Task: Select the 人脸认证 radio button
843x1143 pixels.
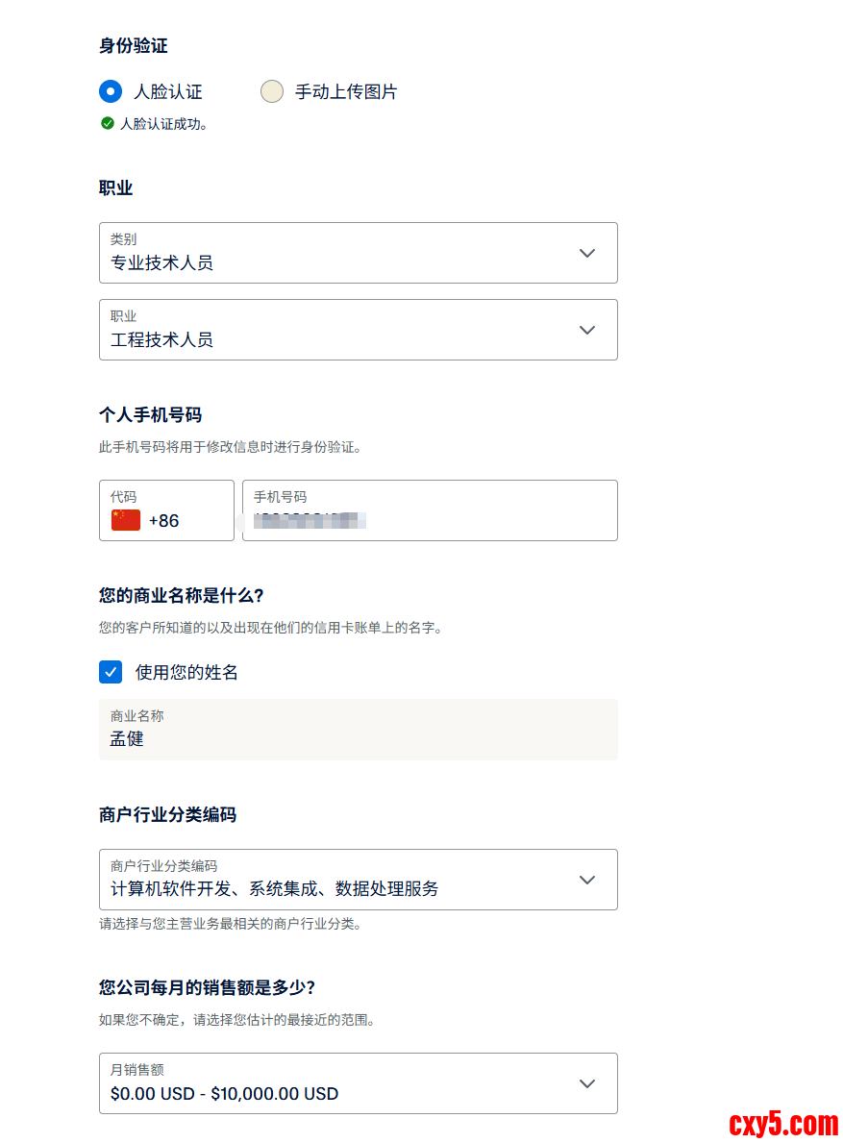Action: pyautogui.click(x=111, y=92)
